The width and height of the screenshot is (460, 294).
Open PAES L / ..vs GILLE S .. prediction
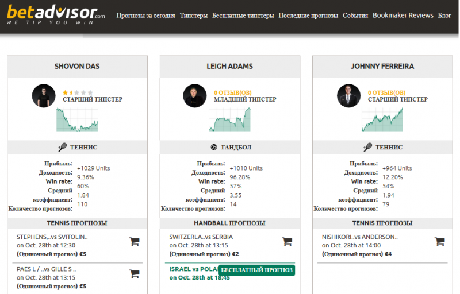tap(47, 269)
